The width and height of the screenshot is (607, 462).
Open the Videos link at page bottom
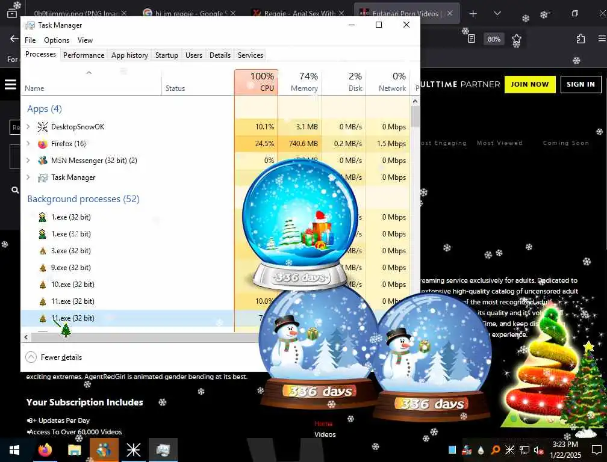(x=325, y=434)
